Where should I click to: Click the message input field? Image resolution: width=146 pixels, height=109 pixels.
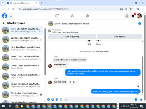click(99, 99)
